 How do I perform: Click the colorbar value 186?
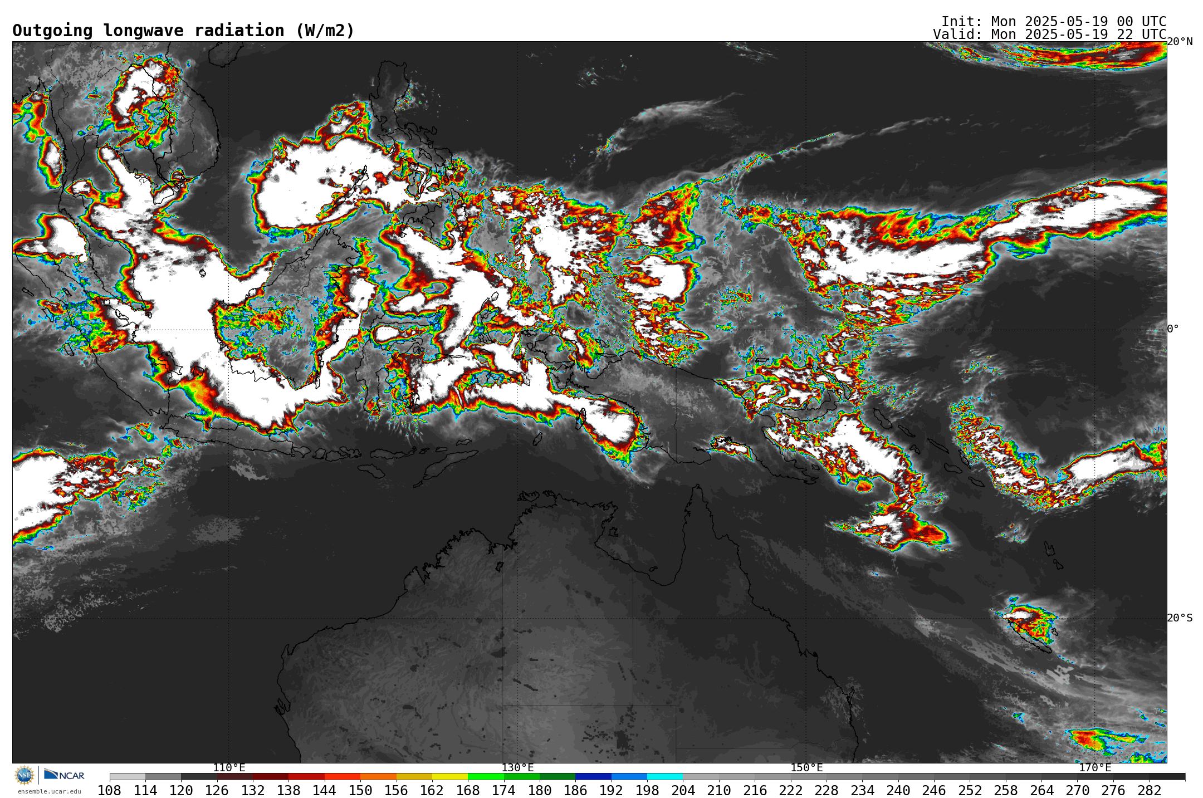(x=575, y=791)
